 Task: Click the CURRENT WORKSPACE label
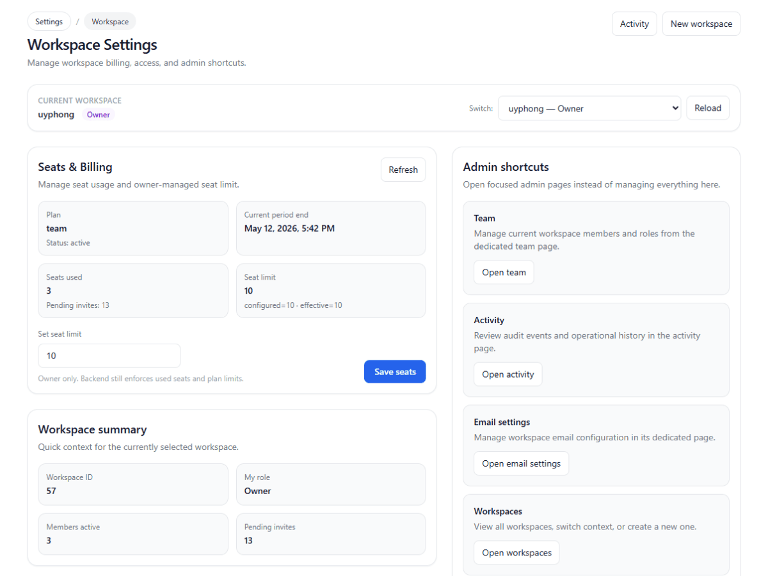pyautogui.click(x=79, y=100)
